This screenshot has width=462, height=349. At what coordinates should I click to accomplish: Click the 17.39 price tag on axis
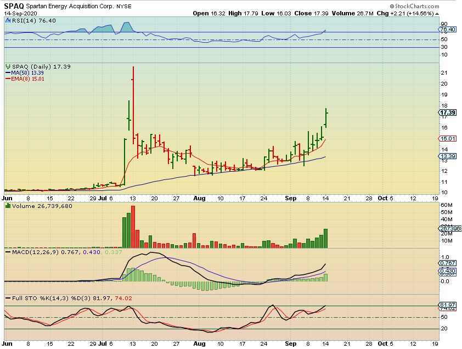448,112
